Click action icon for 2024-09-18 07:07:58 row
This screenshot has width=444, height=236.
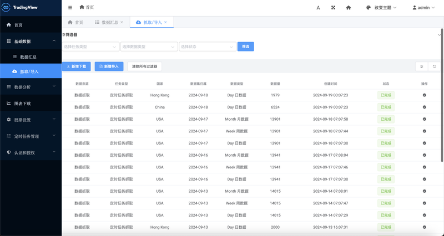click(424, 119)
